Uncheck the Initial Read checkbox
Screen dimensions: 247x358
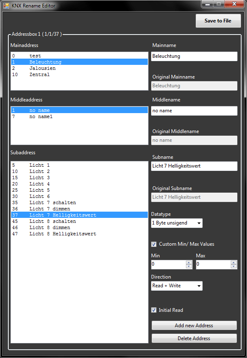tap(154, 310)
